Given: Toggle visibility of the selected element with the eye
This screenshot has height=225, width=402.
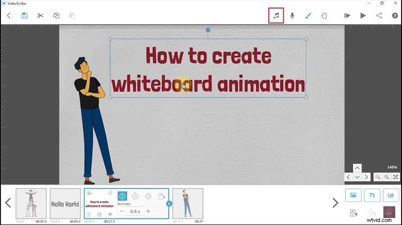Looking at the screenshot, I should pyautogui.click(x=110, y=214).
